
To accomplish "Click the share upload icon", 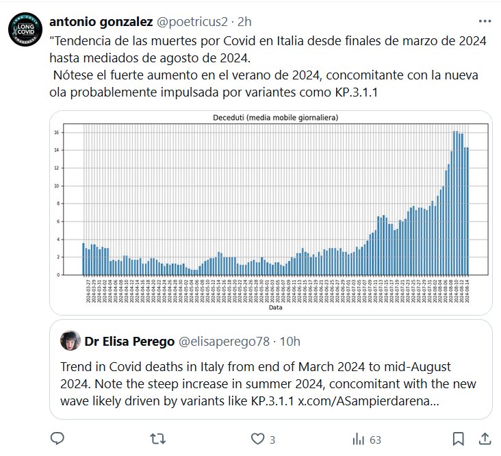I will 485,438.
